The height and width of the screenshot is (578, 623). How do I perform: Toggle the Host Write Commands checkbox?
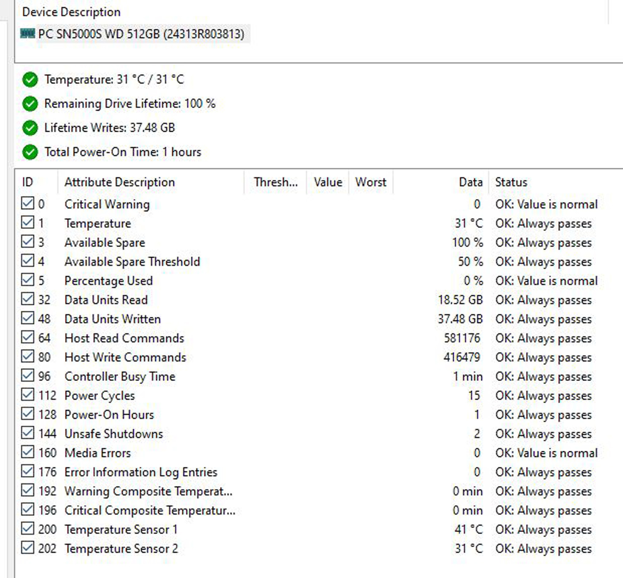(x=28, y=356)
